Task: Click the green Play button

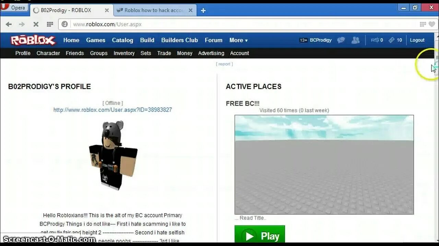Action: click(260, 235)
